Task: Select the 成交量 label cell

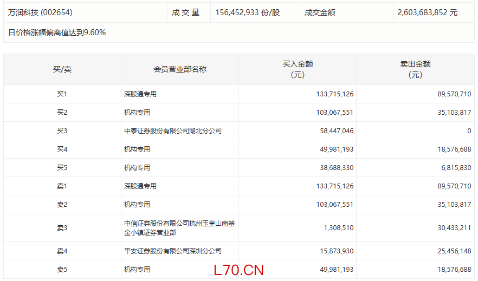Action: (x=186, y=12)
